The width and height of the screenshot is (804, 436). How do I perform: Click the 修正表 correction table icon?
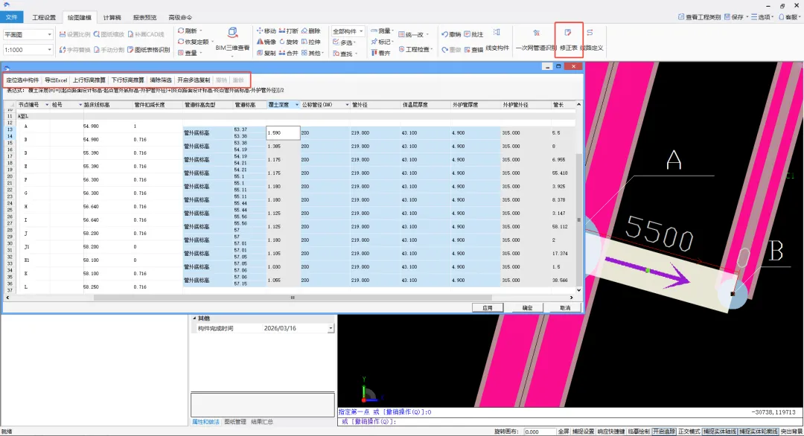(568, 39)
